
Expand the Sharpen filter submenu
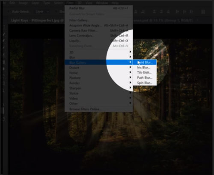tap(99, 88)
